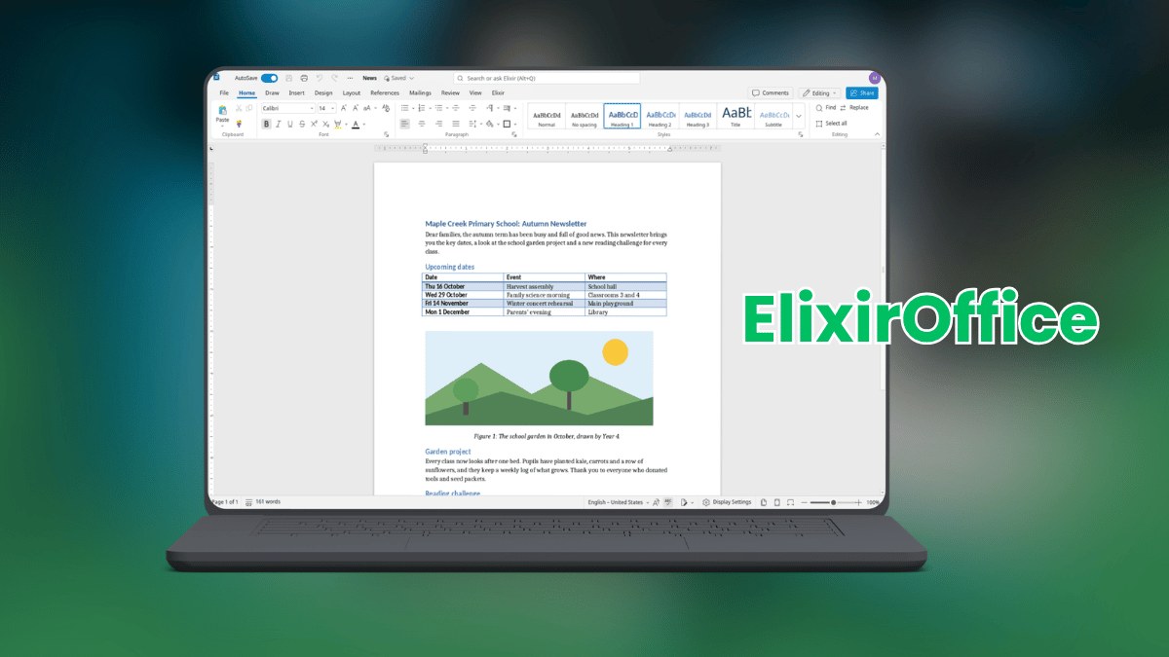Click the Save disk icon
The width and height of the screenshot is (1169, 657).
[x=289, y=78]
